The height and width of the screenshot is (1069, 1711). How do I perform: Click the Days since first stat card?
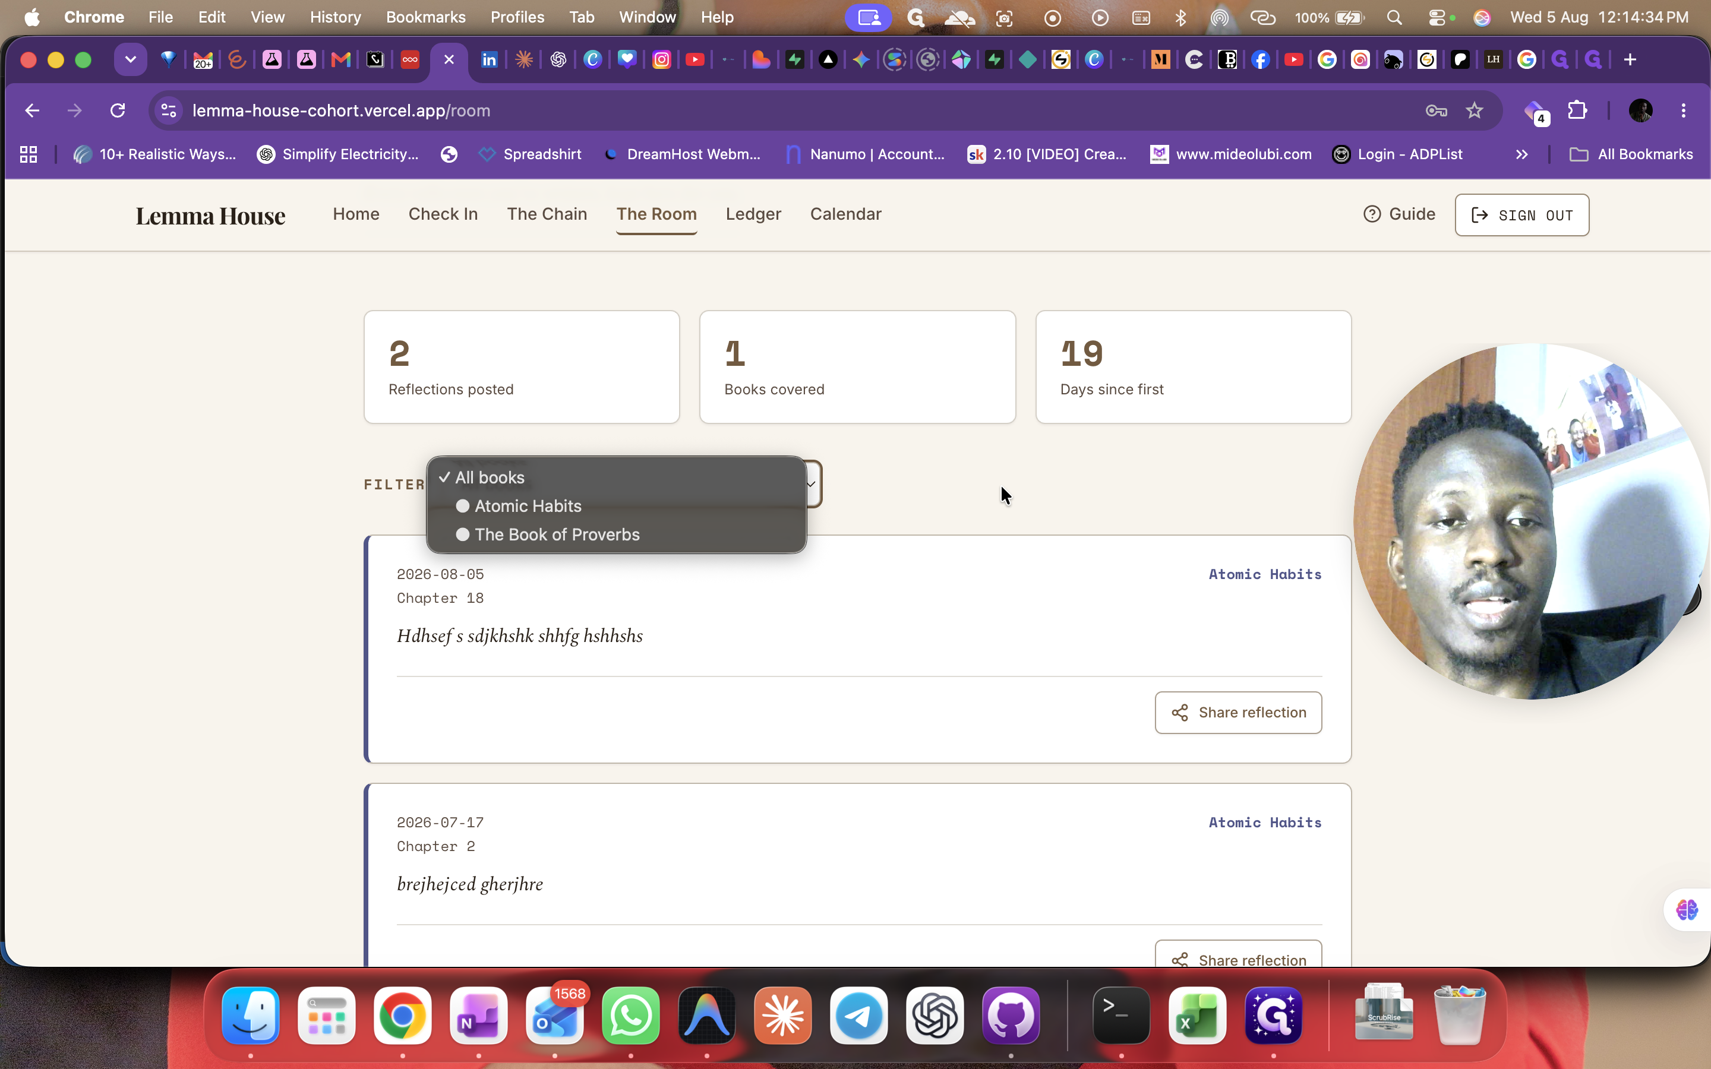click(x=1194, y=367)
